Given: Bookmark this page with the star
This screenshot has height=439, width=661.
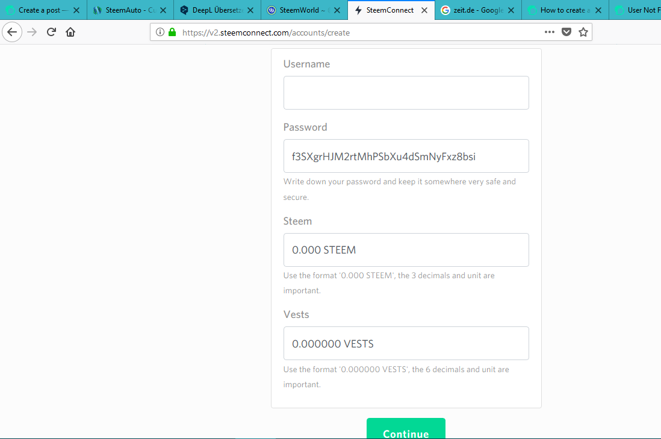Looking at the screenshot, I should 583,32.
